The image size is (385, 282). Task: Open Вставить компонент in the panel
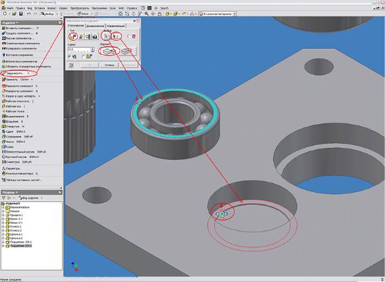(x=20, y=28)
